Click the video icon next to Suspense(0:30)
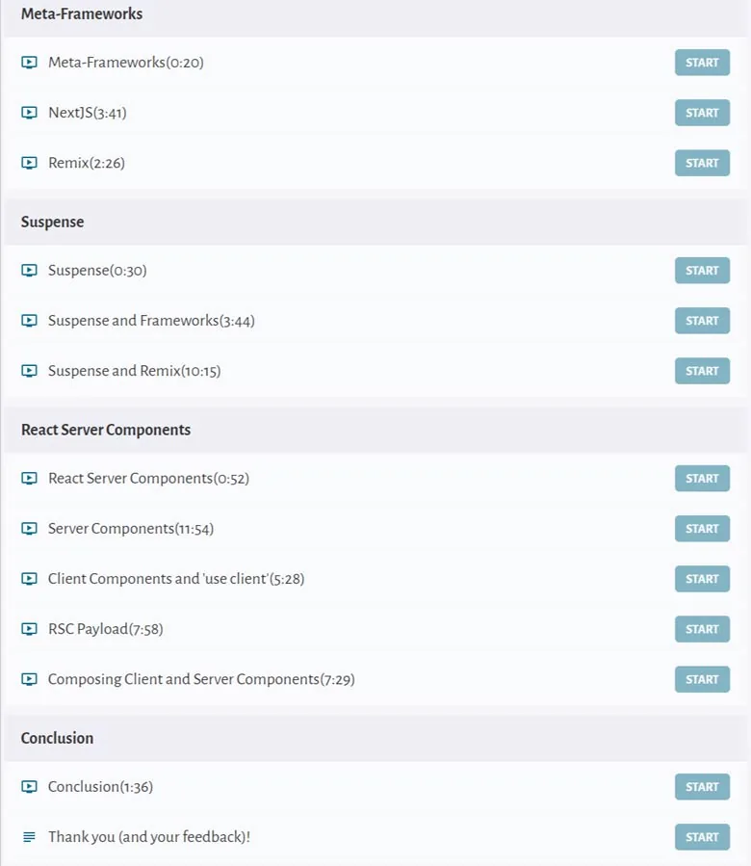 click(29, 270)
